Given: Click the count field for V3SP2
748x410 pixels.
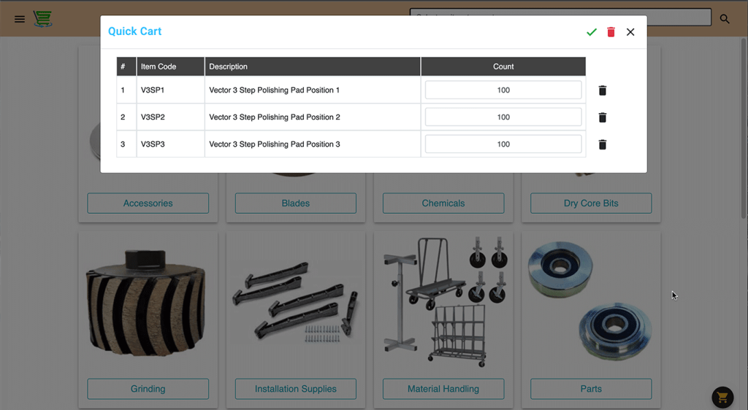Looking at the screenshot, I should point(503,117).
